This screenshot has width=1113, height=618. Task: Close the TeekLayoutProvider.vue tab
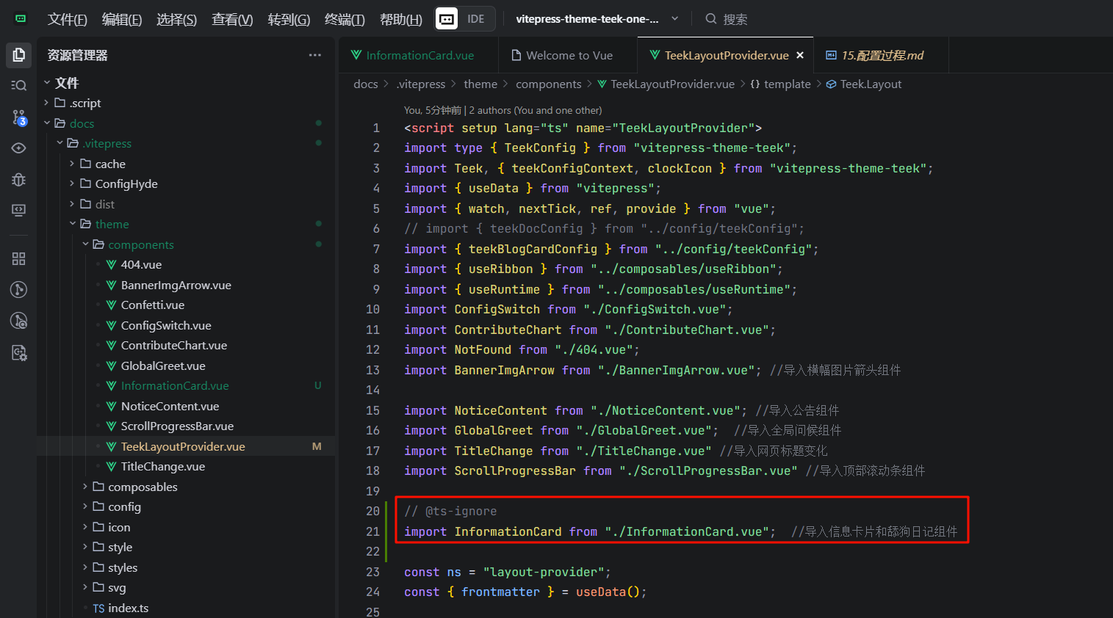[x=800, y=55]
